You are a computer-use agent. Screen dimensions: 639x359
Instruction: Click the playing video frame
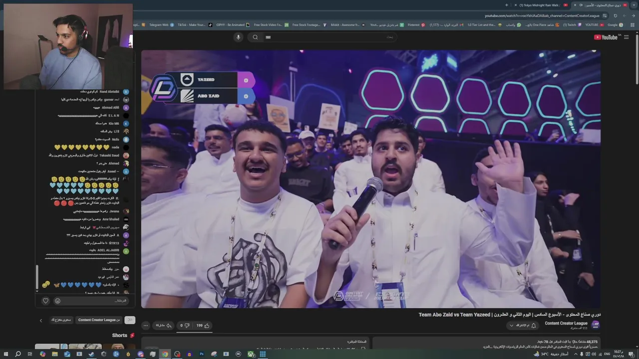[371, 179]
